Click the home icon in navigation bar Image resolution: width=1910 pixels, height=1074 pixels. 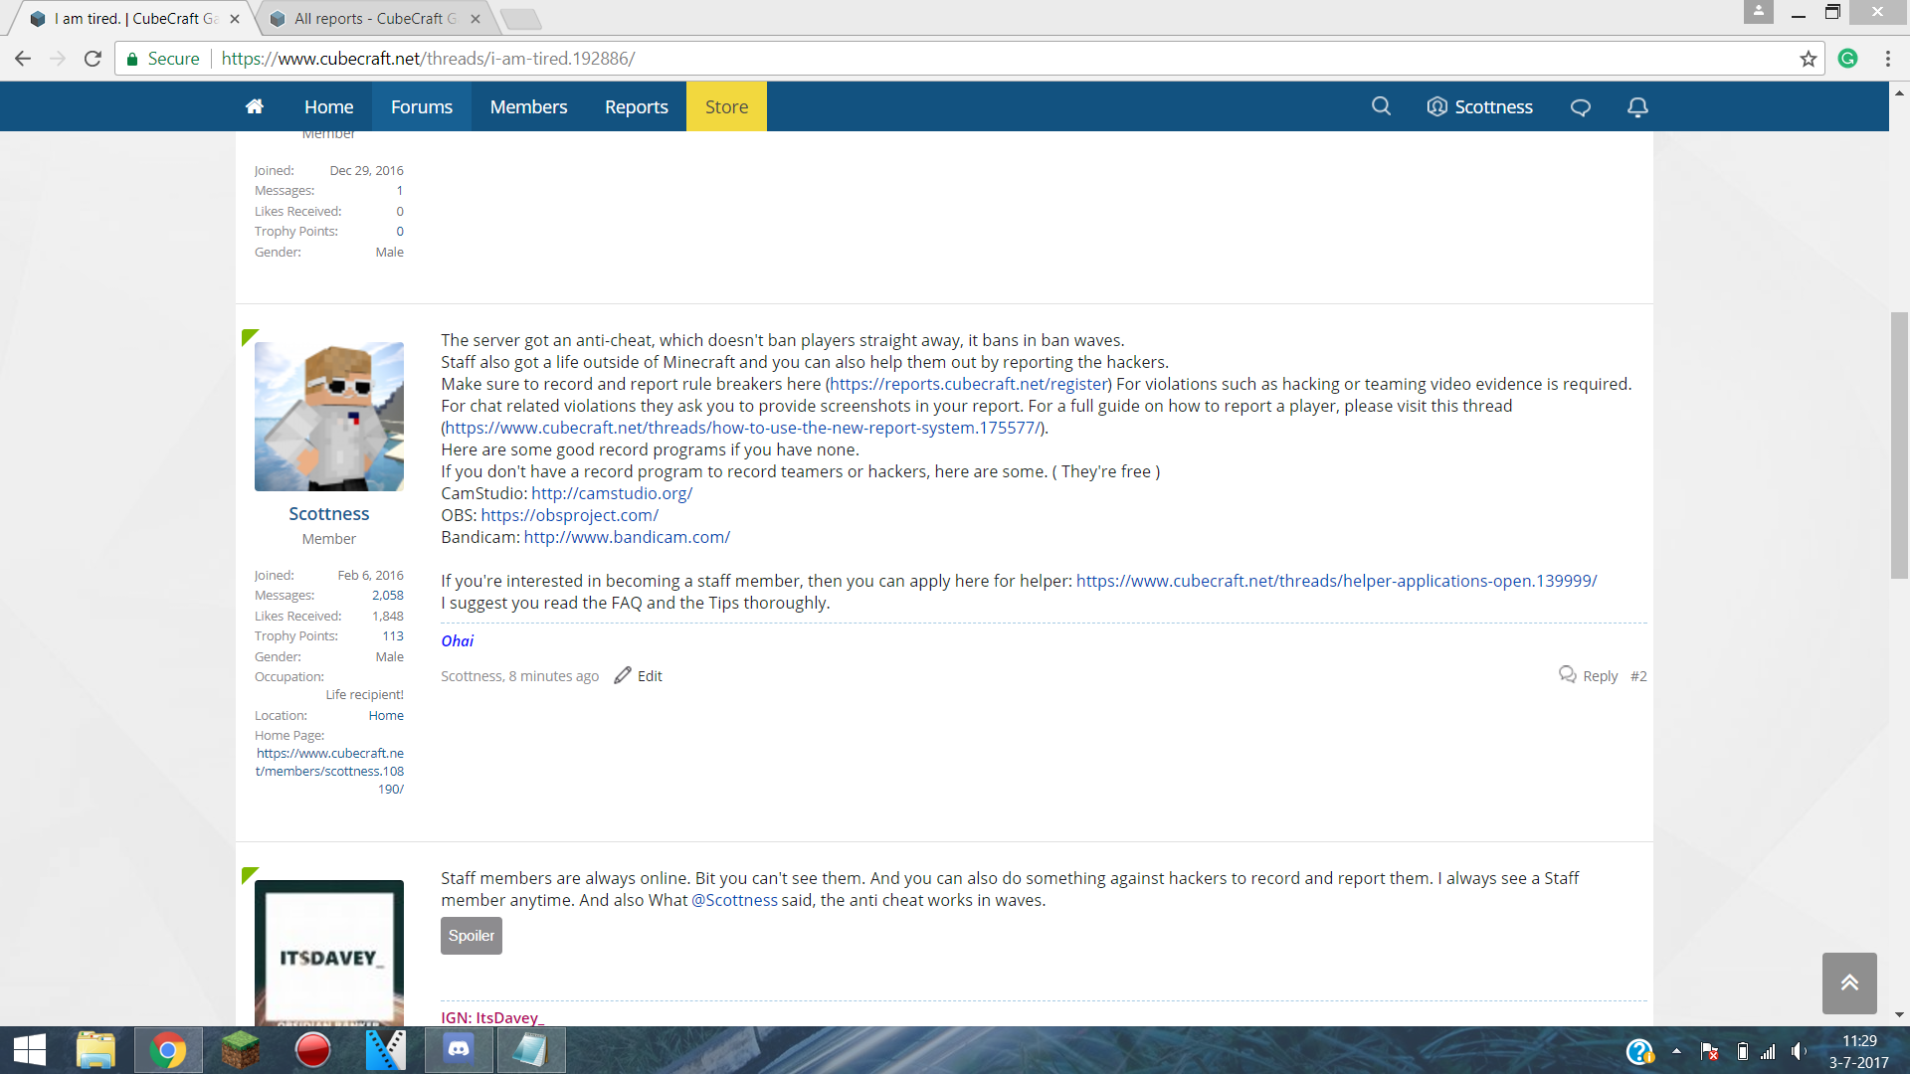point(255,106)
